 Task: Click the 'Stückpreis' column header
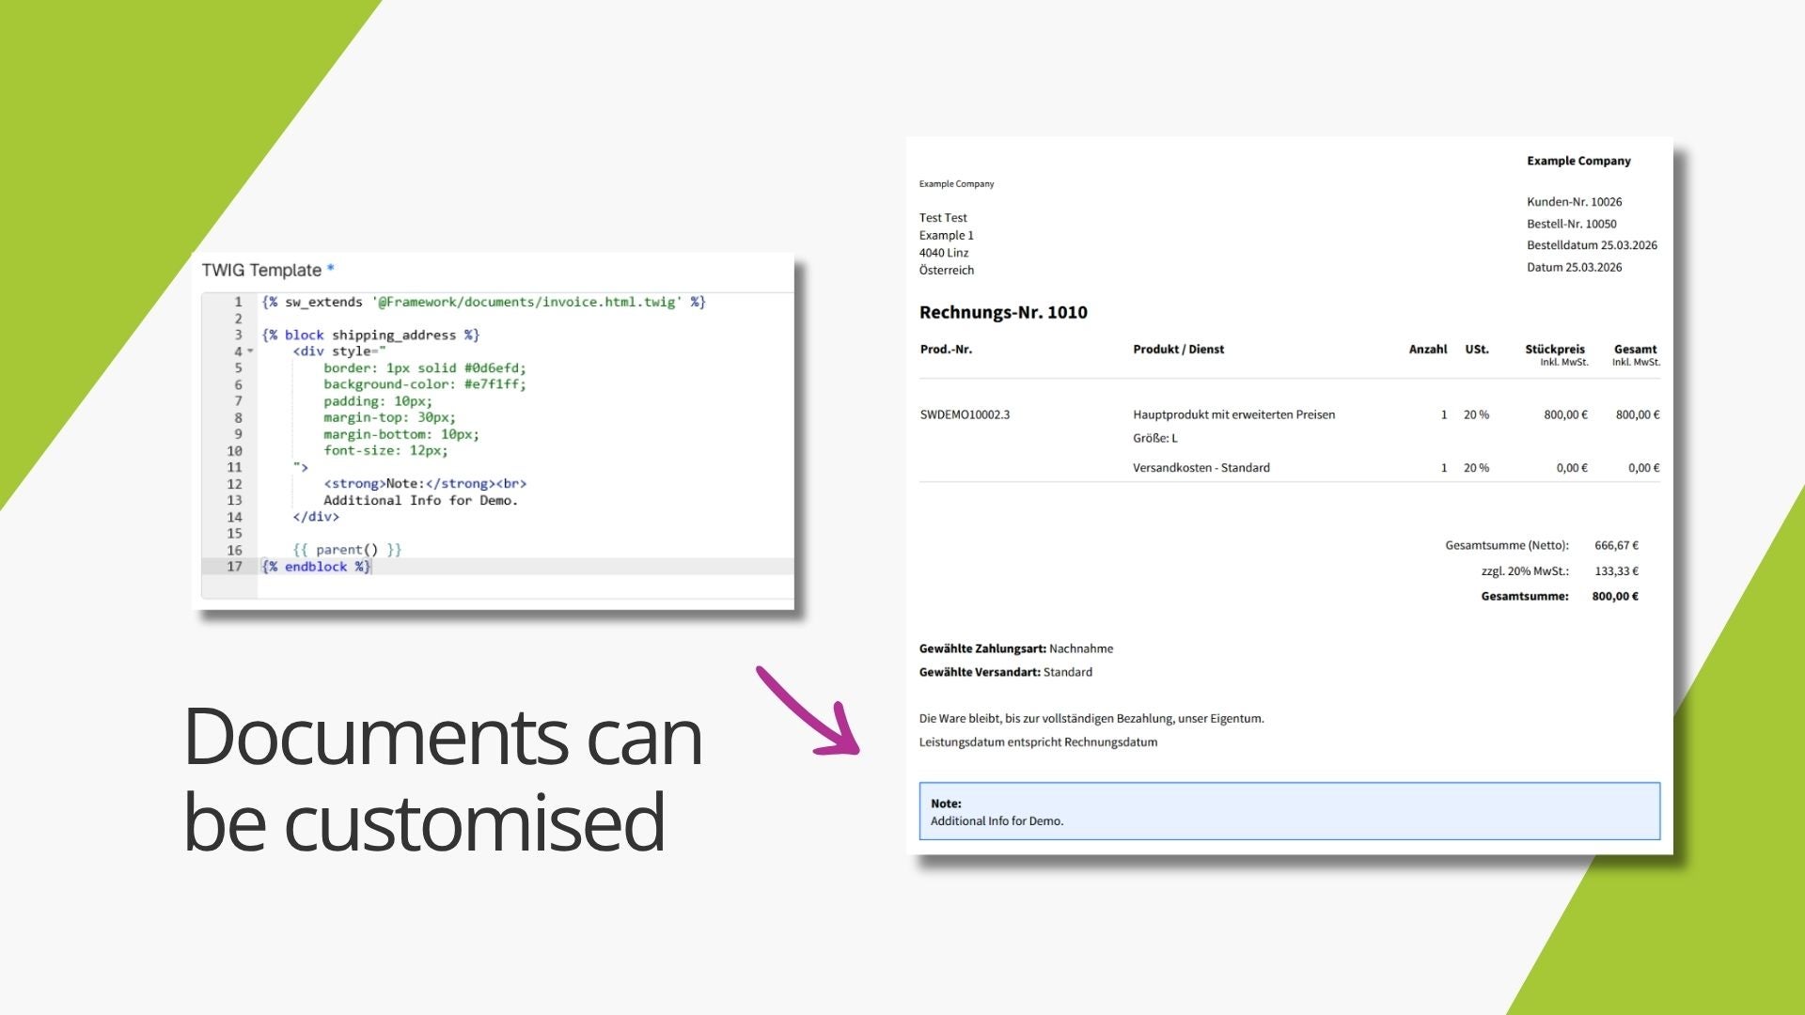(x=1555, y=350)
